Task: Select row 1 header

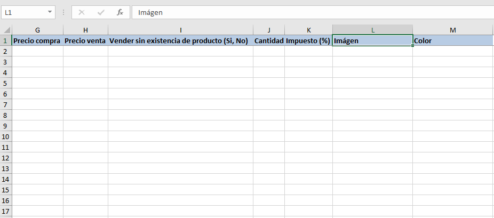Action: tap(6, 41)
